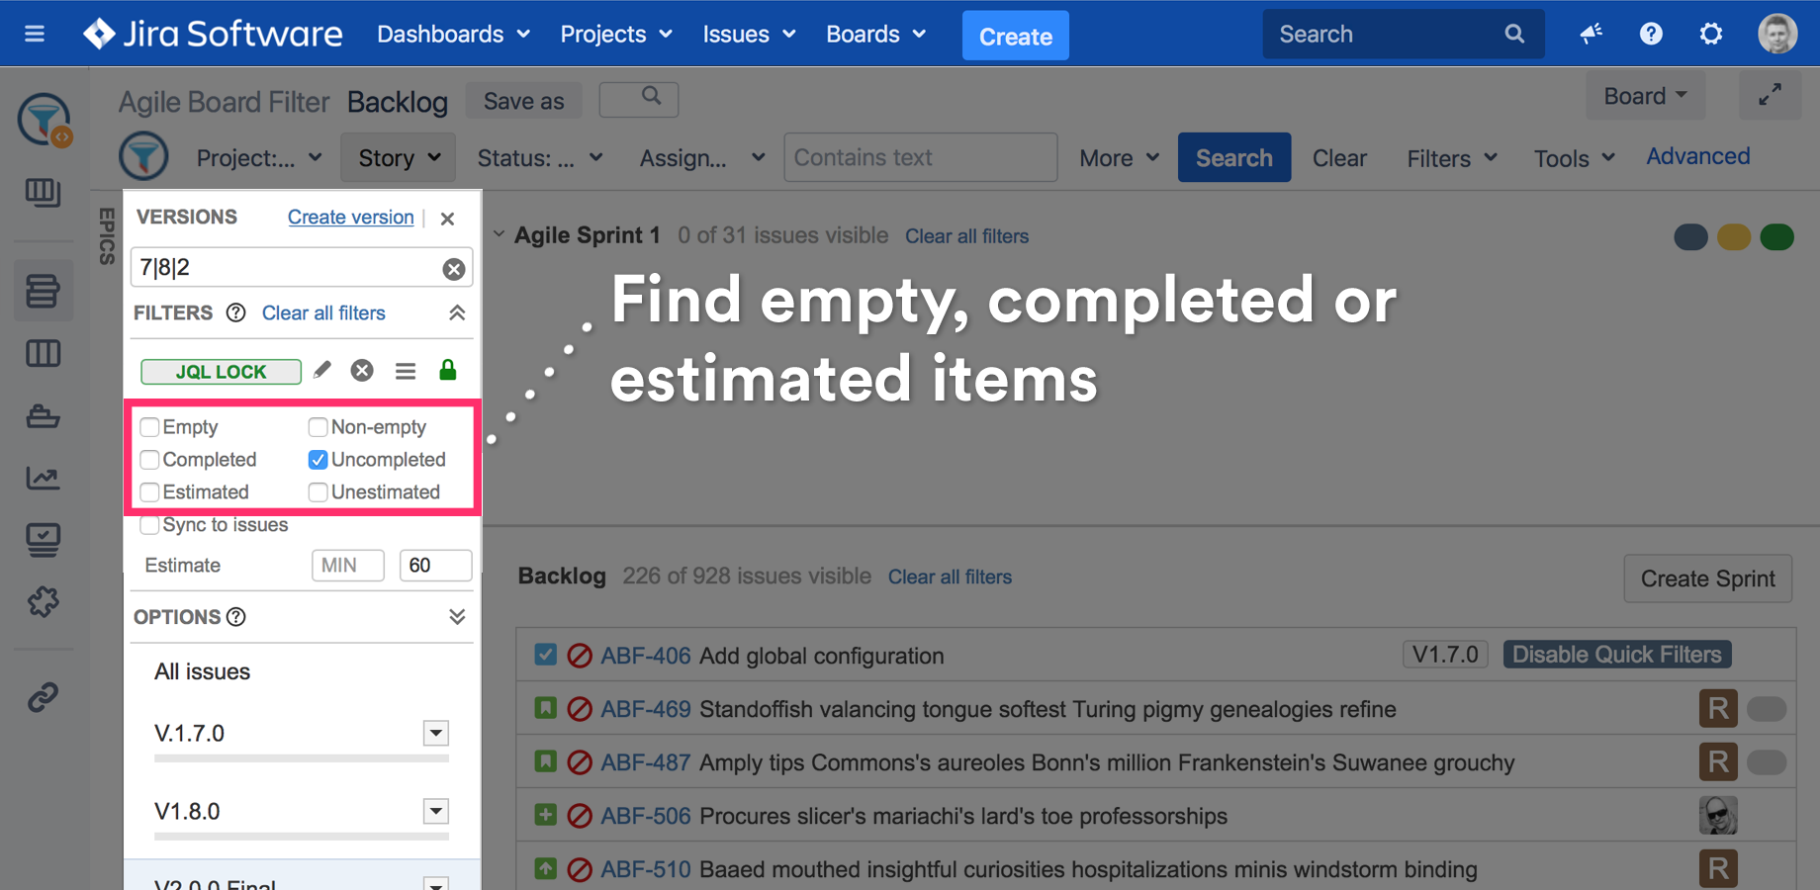This screenshot has width=1820, height=890.
Task: Open the settings gear in the top bar
Action: [x=1710, y=35]
